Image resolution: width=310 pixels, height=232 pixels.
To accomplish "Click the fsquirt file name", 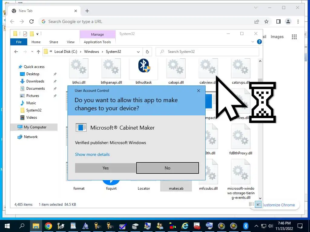I will tap(111, 188).
